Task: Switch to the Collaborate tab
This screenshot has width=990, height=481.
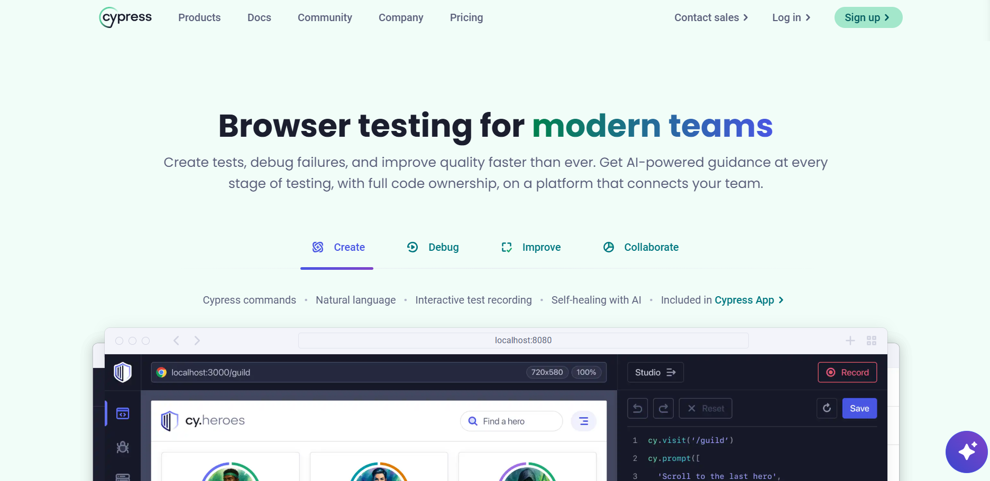Action: coord(641,247)
